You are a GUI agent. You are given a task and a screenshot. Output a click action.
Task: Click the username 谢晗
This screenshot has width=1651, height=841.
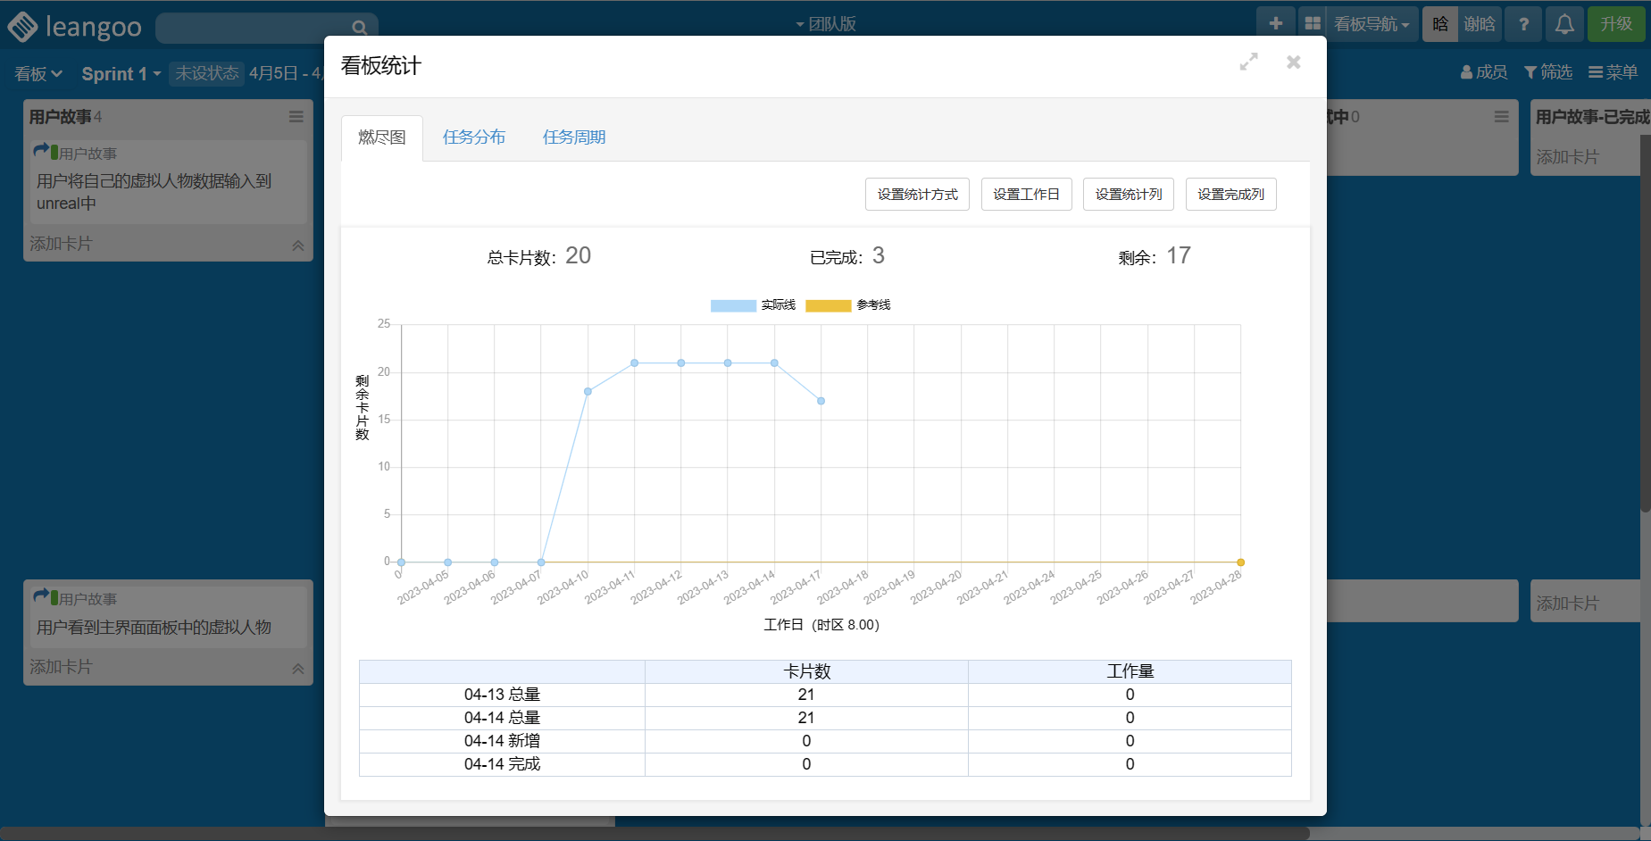pos(1480,24)
